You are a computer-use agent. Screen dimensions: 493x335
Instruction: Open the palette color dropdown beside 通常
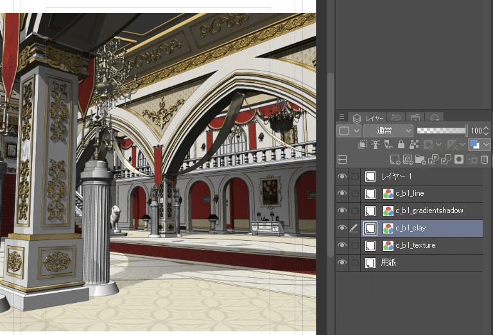(x=349, y=131)
